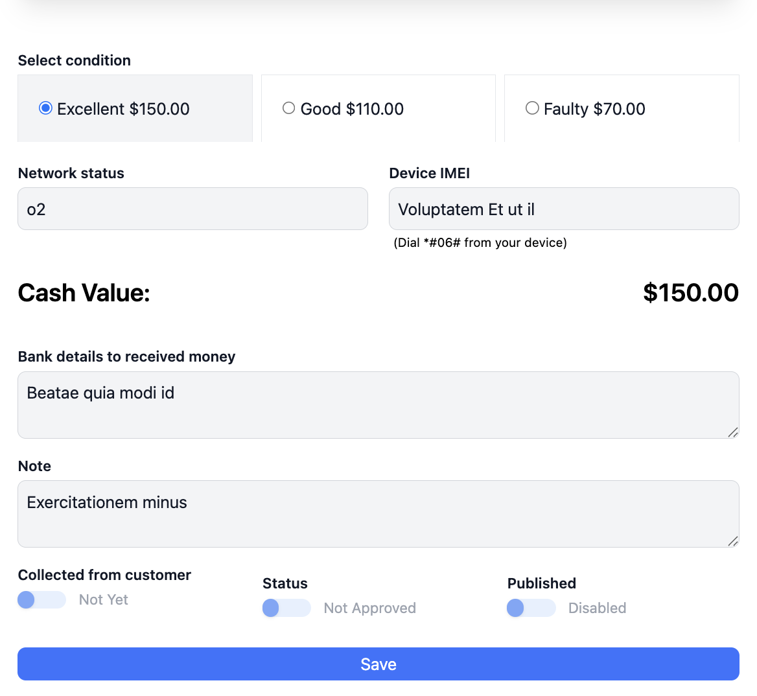This screenshot has width=757, height=696.
Task: Click the bank details textarea resize handle
Action: pyautogui.click(x=733, y=432)
